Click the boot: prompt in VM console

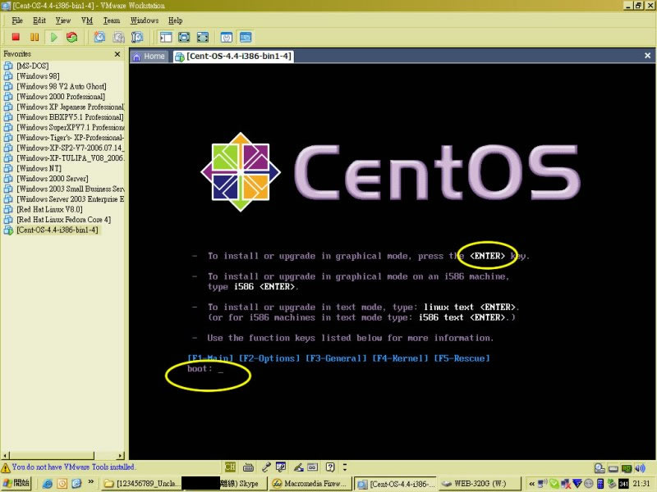pyautogui.click(x=204, y=368)
